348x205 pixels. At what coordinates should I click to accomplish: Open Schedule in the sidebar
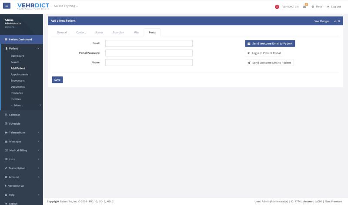click(x=14, y=123)
